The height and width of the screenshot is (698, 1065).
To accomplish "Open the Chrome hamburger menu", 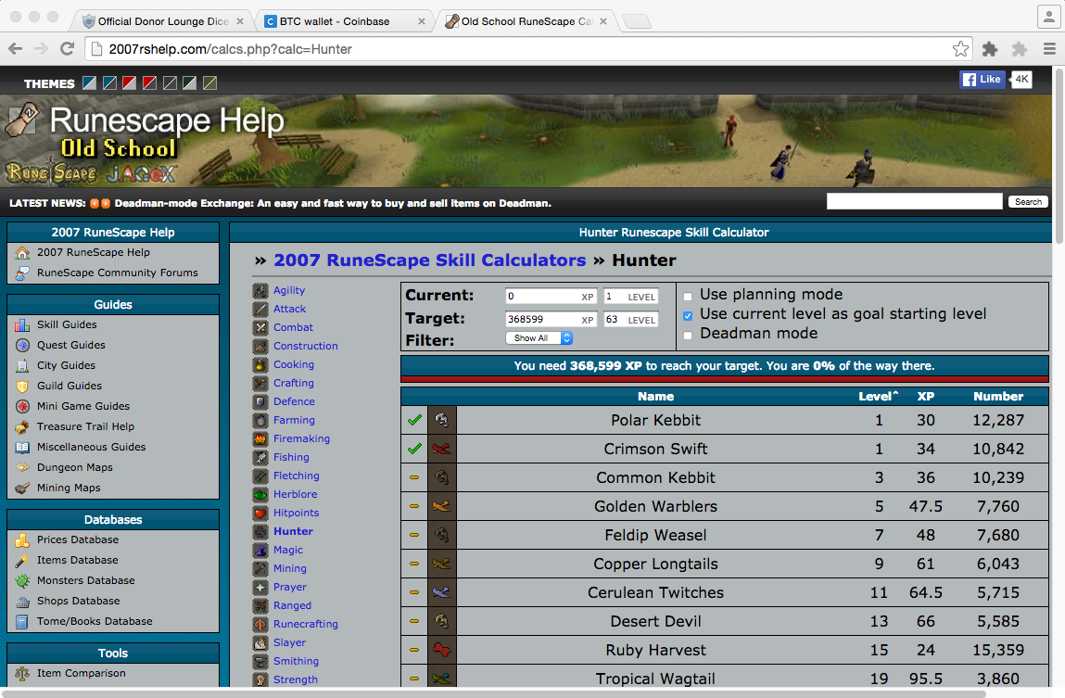I will click(1049, 49).
